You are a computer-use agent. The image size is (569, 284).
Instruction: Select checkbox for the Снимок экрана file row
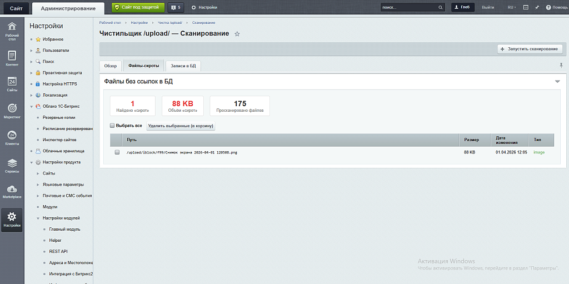117,152
